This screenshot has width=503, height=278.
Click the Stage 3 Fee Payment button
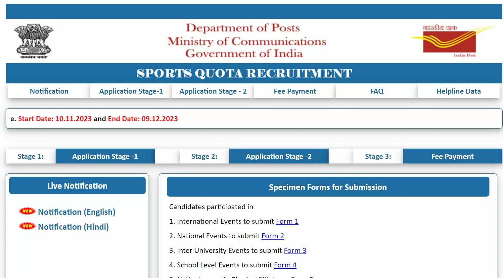[452, 156]
